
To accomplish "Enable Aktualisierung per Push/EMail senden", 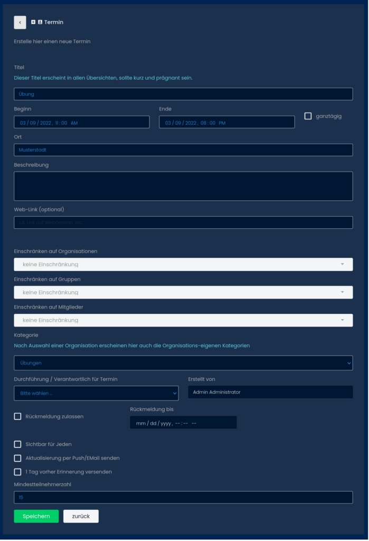I will coord(18,458).
